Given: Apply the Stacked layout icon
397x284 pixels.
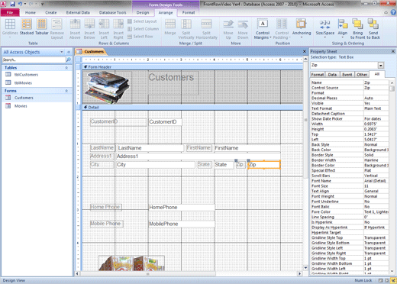Looking at the screenshot, I should tap(27, 24).
